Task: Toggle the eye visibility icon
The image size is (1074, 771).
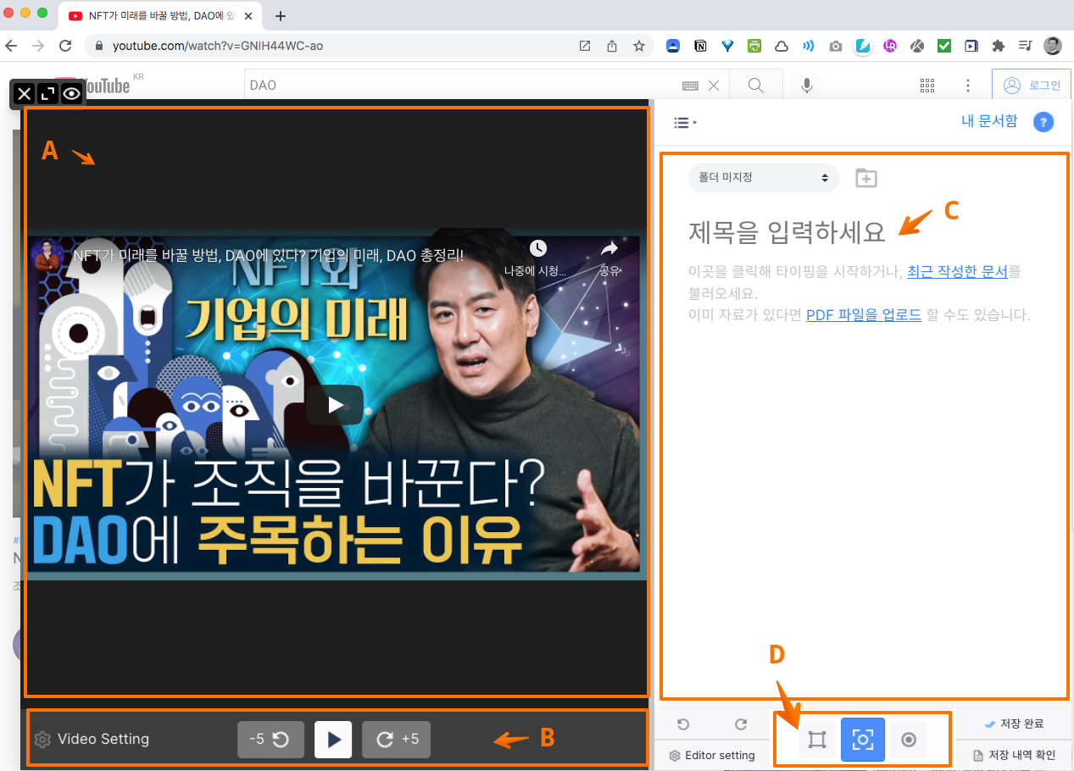Action: pos(72,94)
